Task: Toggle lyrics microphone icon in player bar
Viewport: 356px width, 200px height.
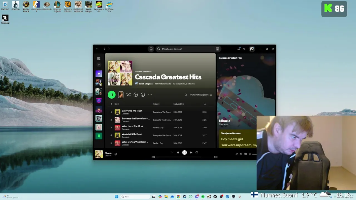Action: coord(237,154)
